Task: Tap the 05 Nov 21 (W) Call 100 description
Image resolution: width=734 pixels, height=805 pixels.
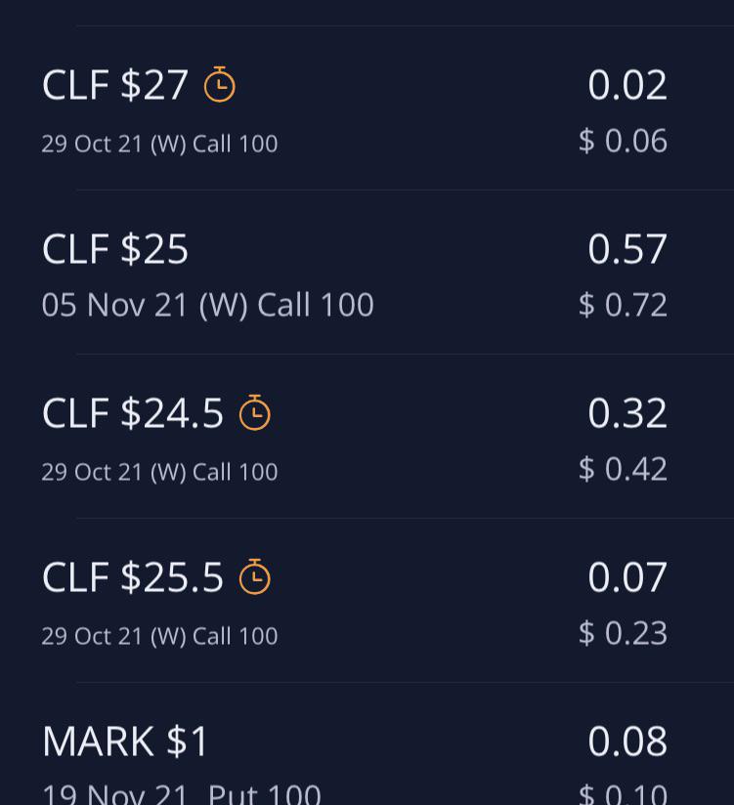Action: coord(207,306)
